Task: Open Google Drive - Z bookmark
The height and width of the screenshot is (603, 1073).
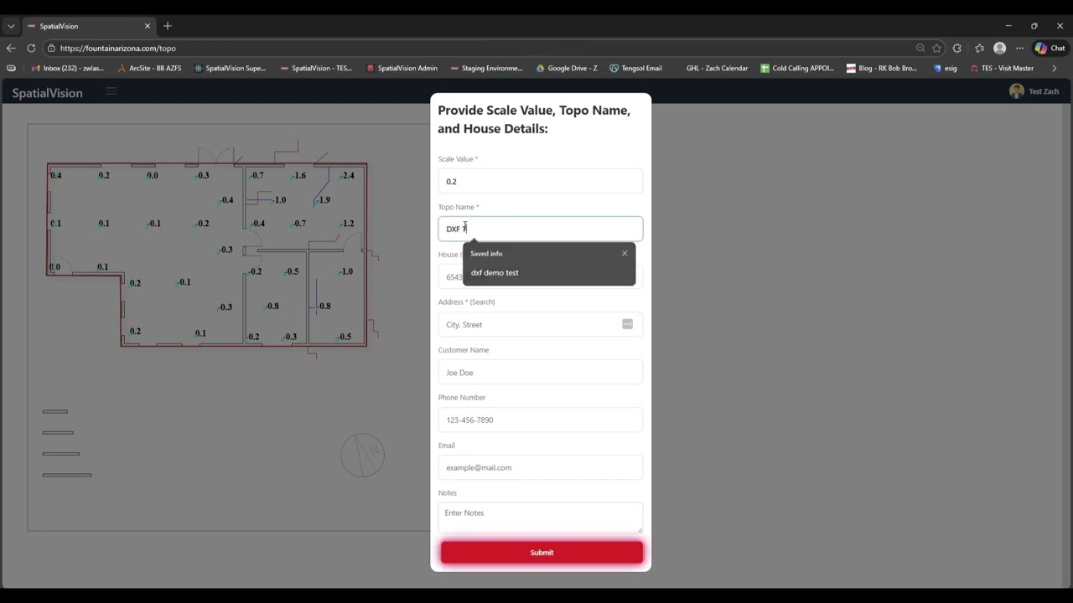Action: tap(567, 69)
